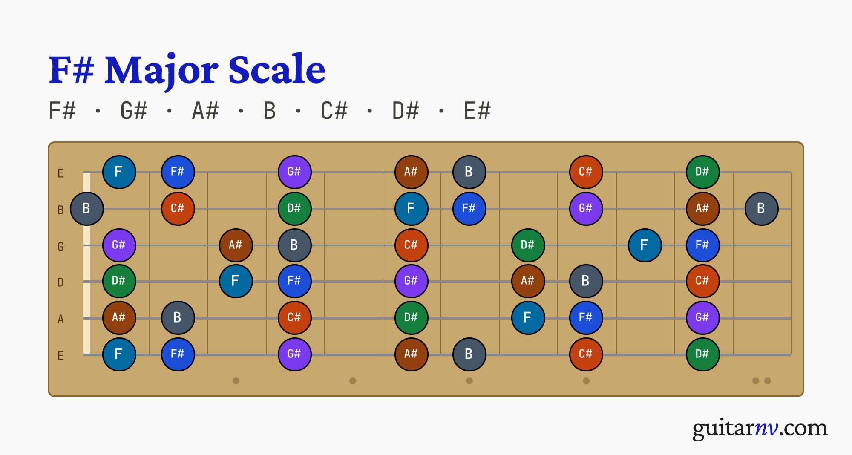This screenshot has height=455, width=852.
Task: Click the C# note on the B string
Action: click(x=178, y=209)
